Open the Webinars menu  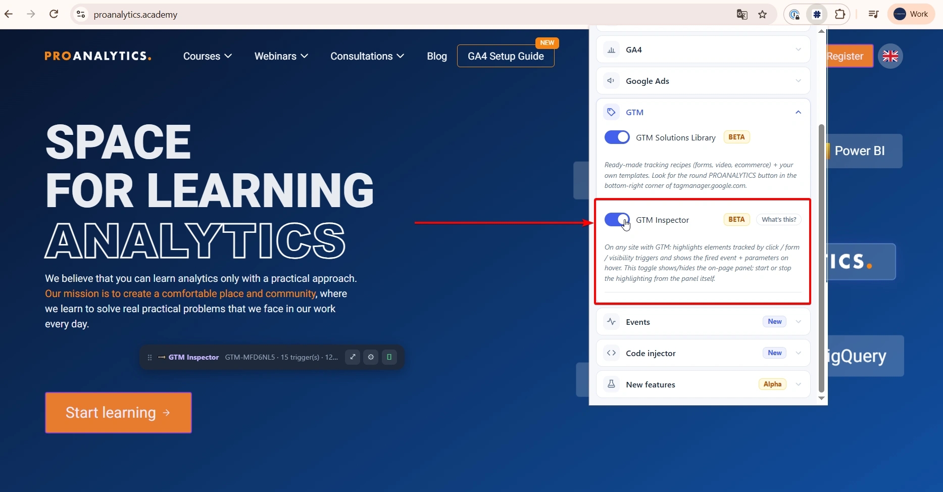click(x=281, y=56)
